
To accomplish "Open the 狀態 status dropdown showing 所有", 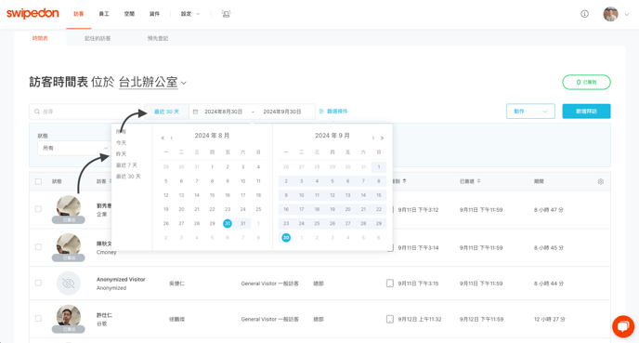I will pyautogui.click(x=73, y=148).
